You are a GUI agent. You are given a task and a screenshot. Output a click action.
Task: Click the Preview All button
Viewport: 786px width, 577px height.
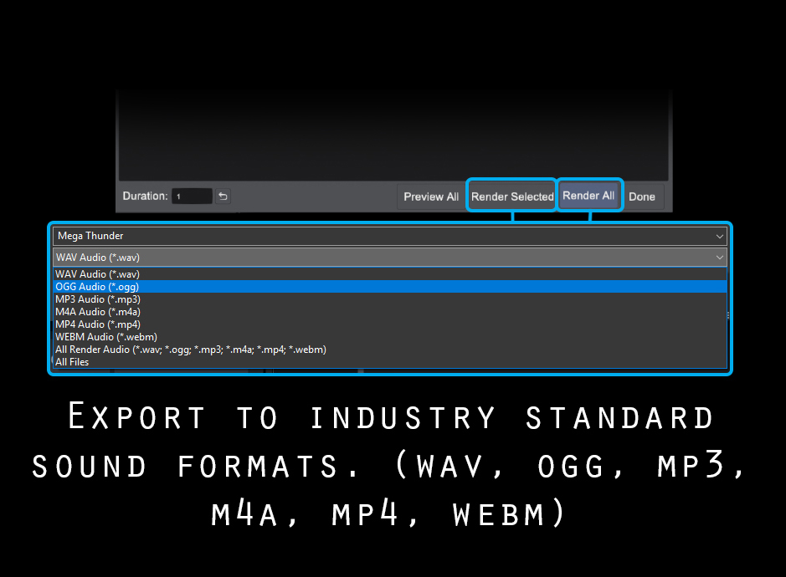(431, 197)
